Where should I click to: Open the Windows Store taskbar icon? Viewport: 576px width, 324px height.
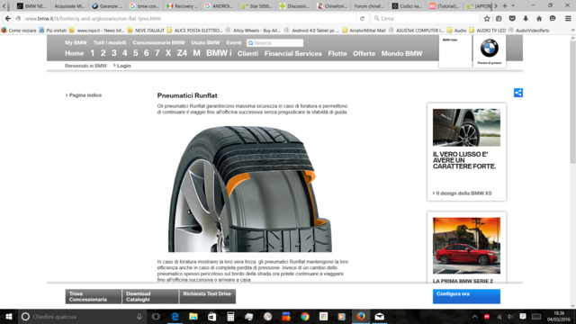pos(212,317)
